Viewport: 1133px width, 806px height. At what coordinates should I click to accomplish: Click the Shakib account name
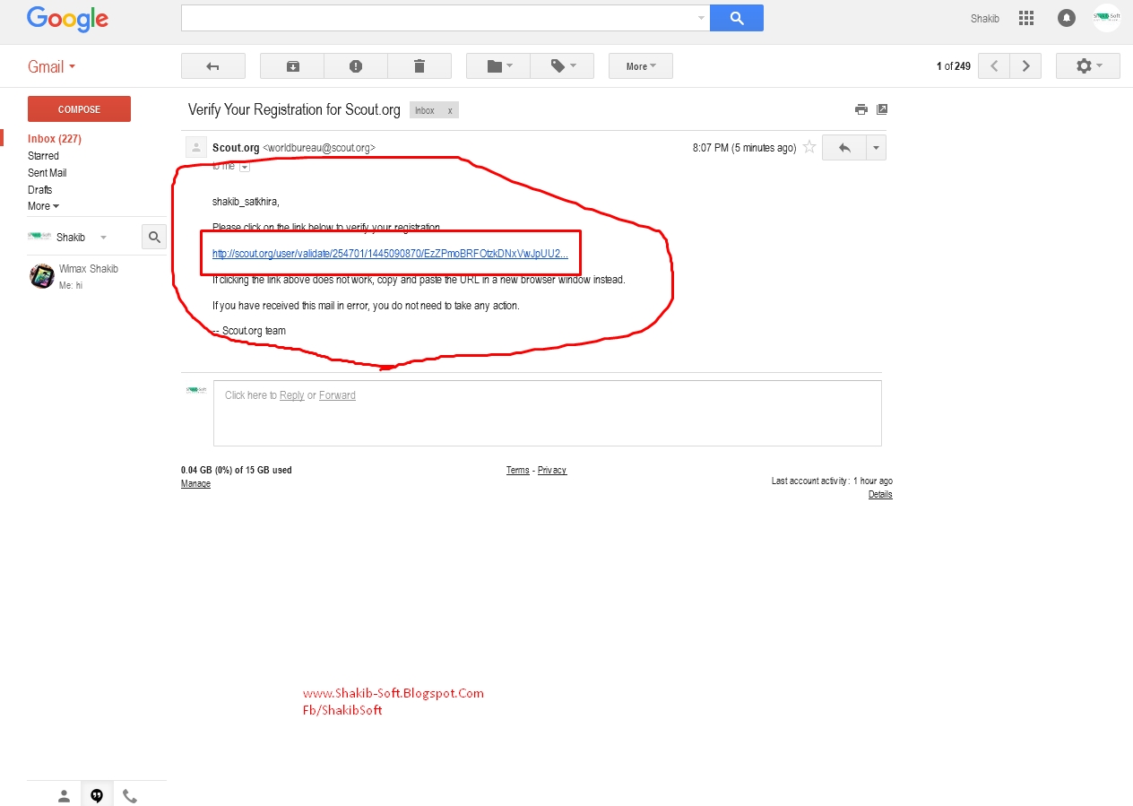click(985, 19)
